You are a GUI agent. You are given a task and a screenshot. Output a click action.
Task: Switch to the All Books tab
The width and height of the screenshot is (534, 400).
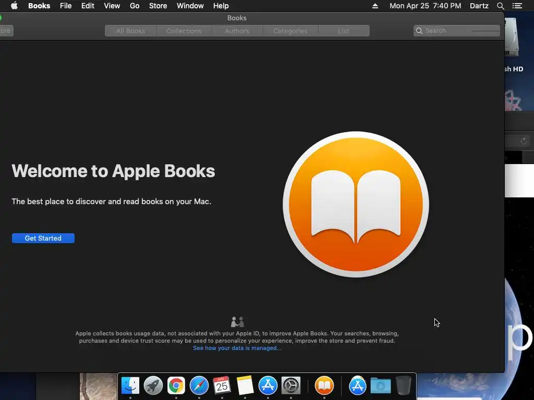131,31
